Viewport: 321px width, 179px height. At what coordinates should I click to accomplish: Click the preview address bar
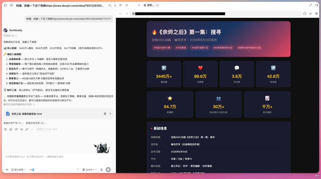215,14
